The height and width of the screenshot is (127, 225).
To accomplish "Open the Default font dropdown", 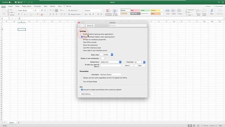I will point(111,62).
